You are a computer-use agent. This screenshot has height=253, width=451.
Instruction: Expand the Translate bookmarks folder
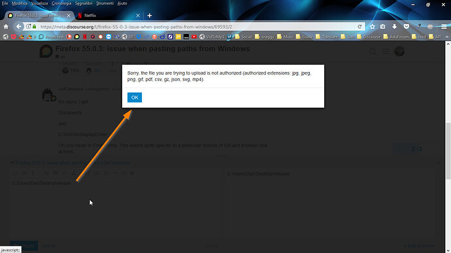(x=327, y=37)
